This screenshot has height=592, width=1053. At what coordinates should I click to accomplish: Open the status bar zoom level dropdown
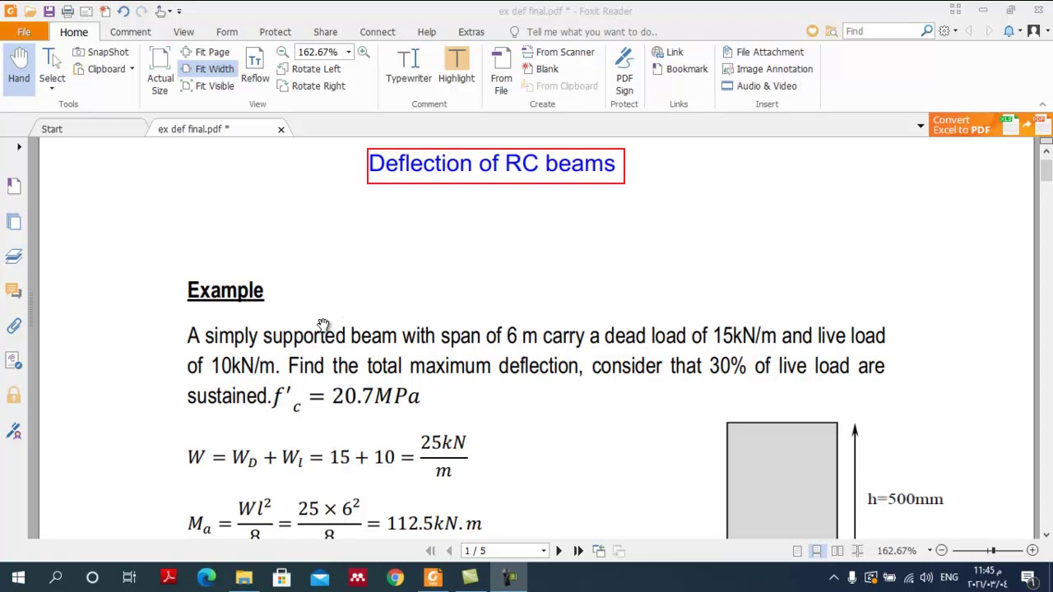[930, 551]
